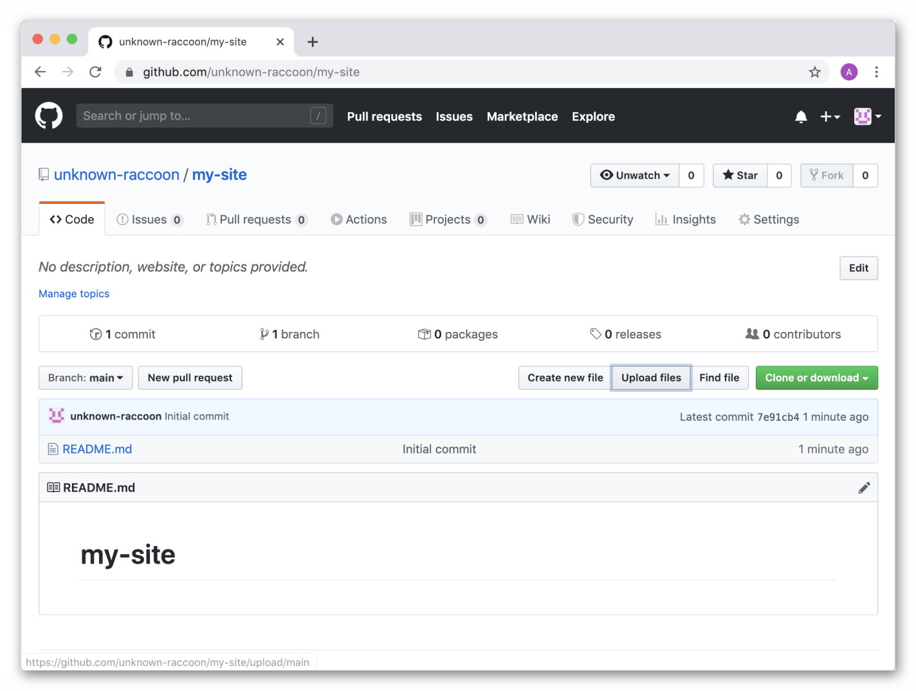Open commit 7e91cb4

pos(778,417)
